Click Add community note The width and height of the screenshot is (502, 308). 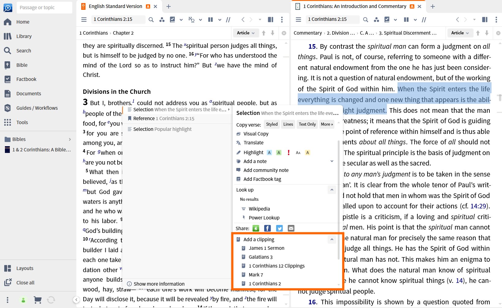click(x=266, y=170)
